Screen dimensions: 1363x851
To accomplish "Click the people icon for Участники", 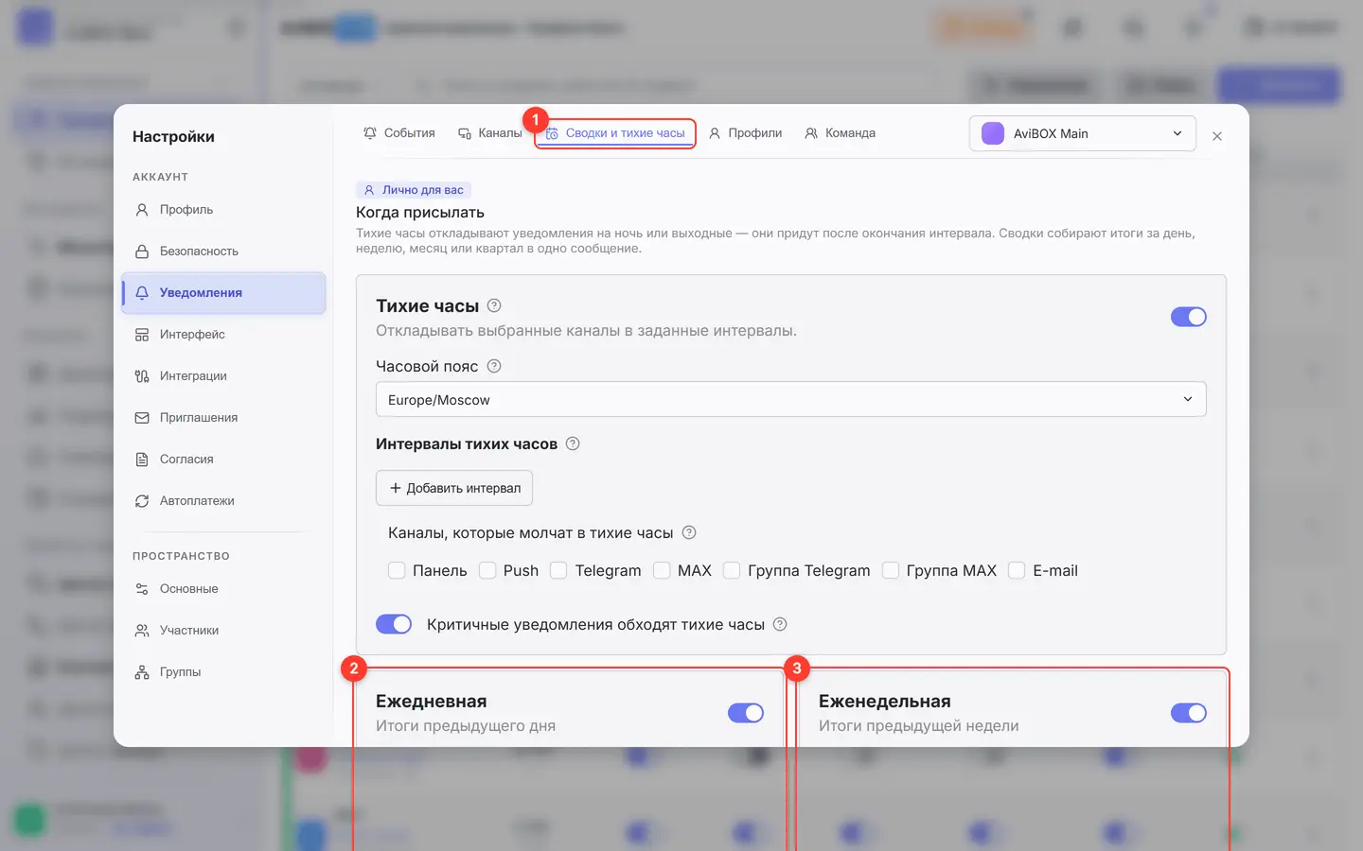I will (142, 631).
